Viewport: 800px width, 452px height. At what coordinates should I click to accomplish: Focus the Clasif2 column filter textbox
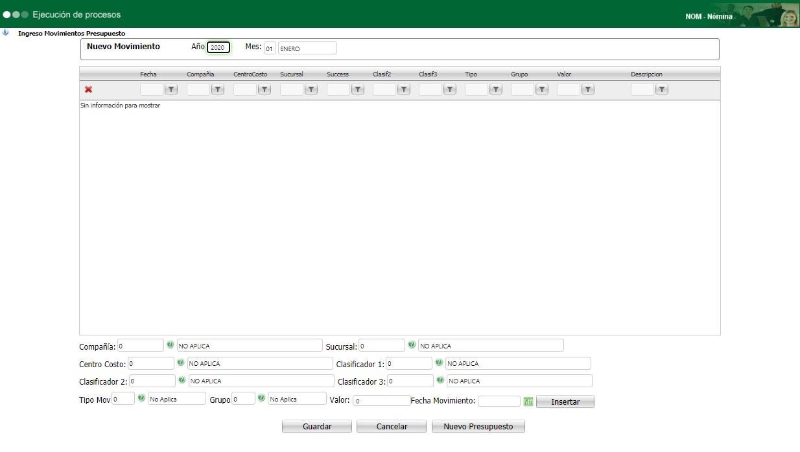384,89
